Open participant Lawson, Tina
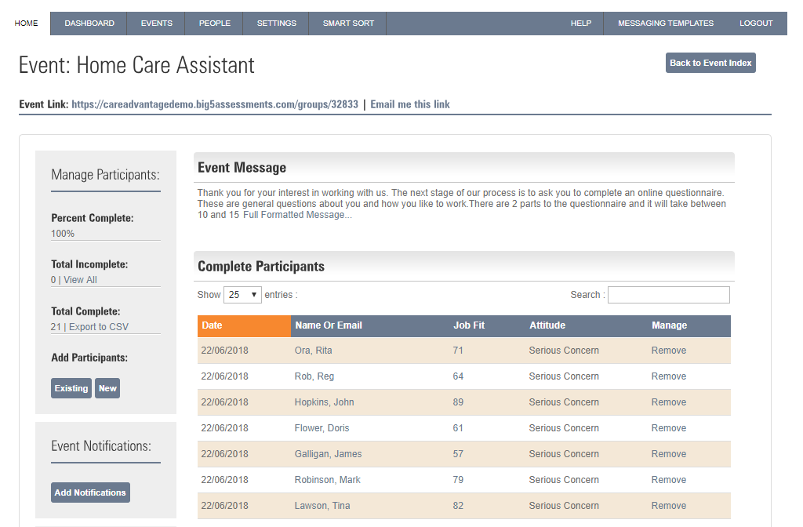Screen dimensions: 803x527 pos(322,506)
